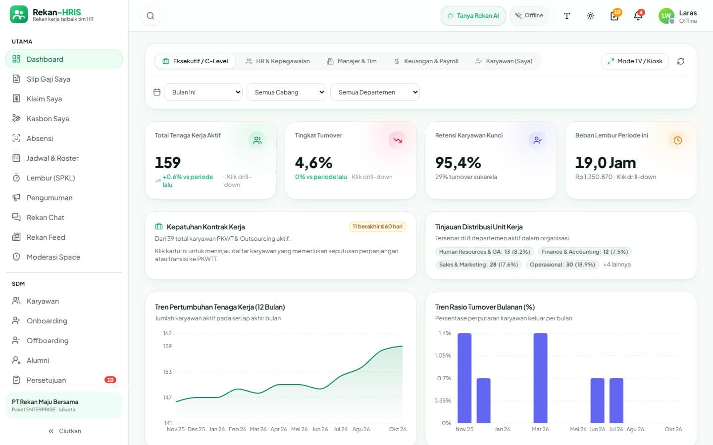
Task: Click the Mar 26 turnover bar
Action: point(540,378)
